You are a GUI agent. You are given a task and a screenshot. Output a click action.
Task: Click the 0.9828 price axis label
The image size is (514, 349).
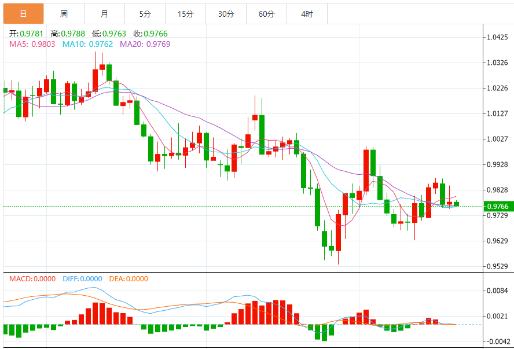pyautogui.click(x=497, y=190)
